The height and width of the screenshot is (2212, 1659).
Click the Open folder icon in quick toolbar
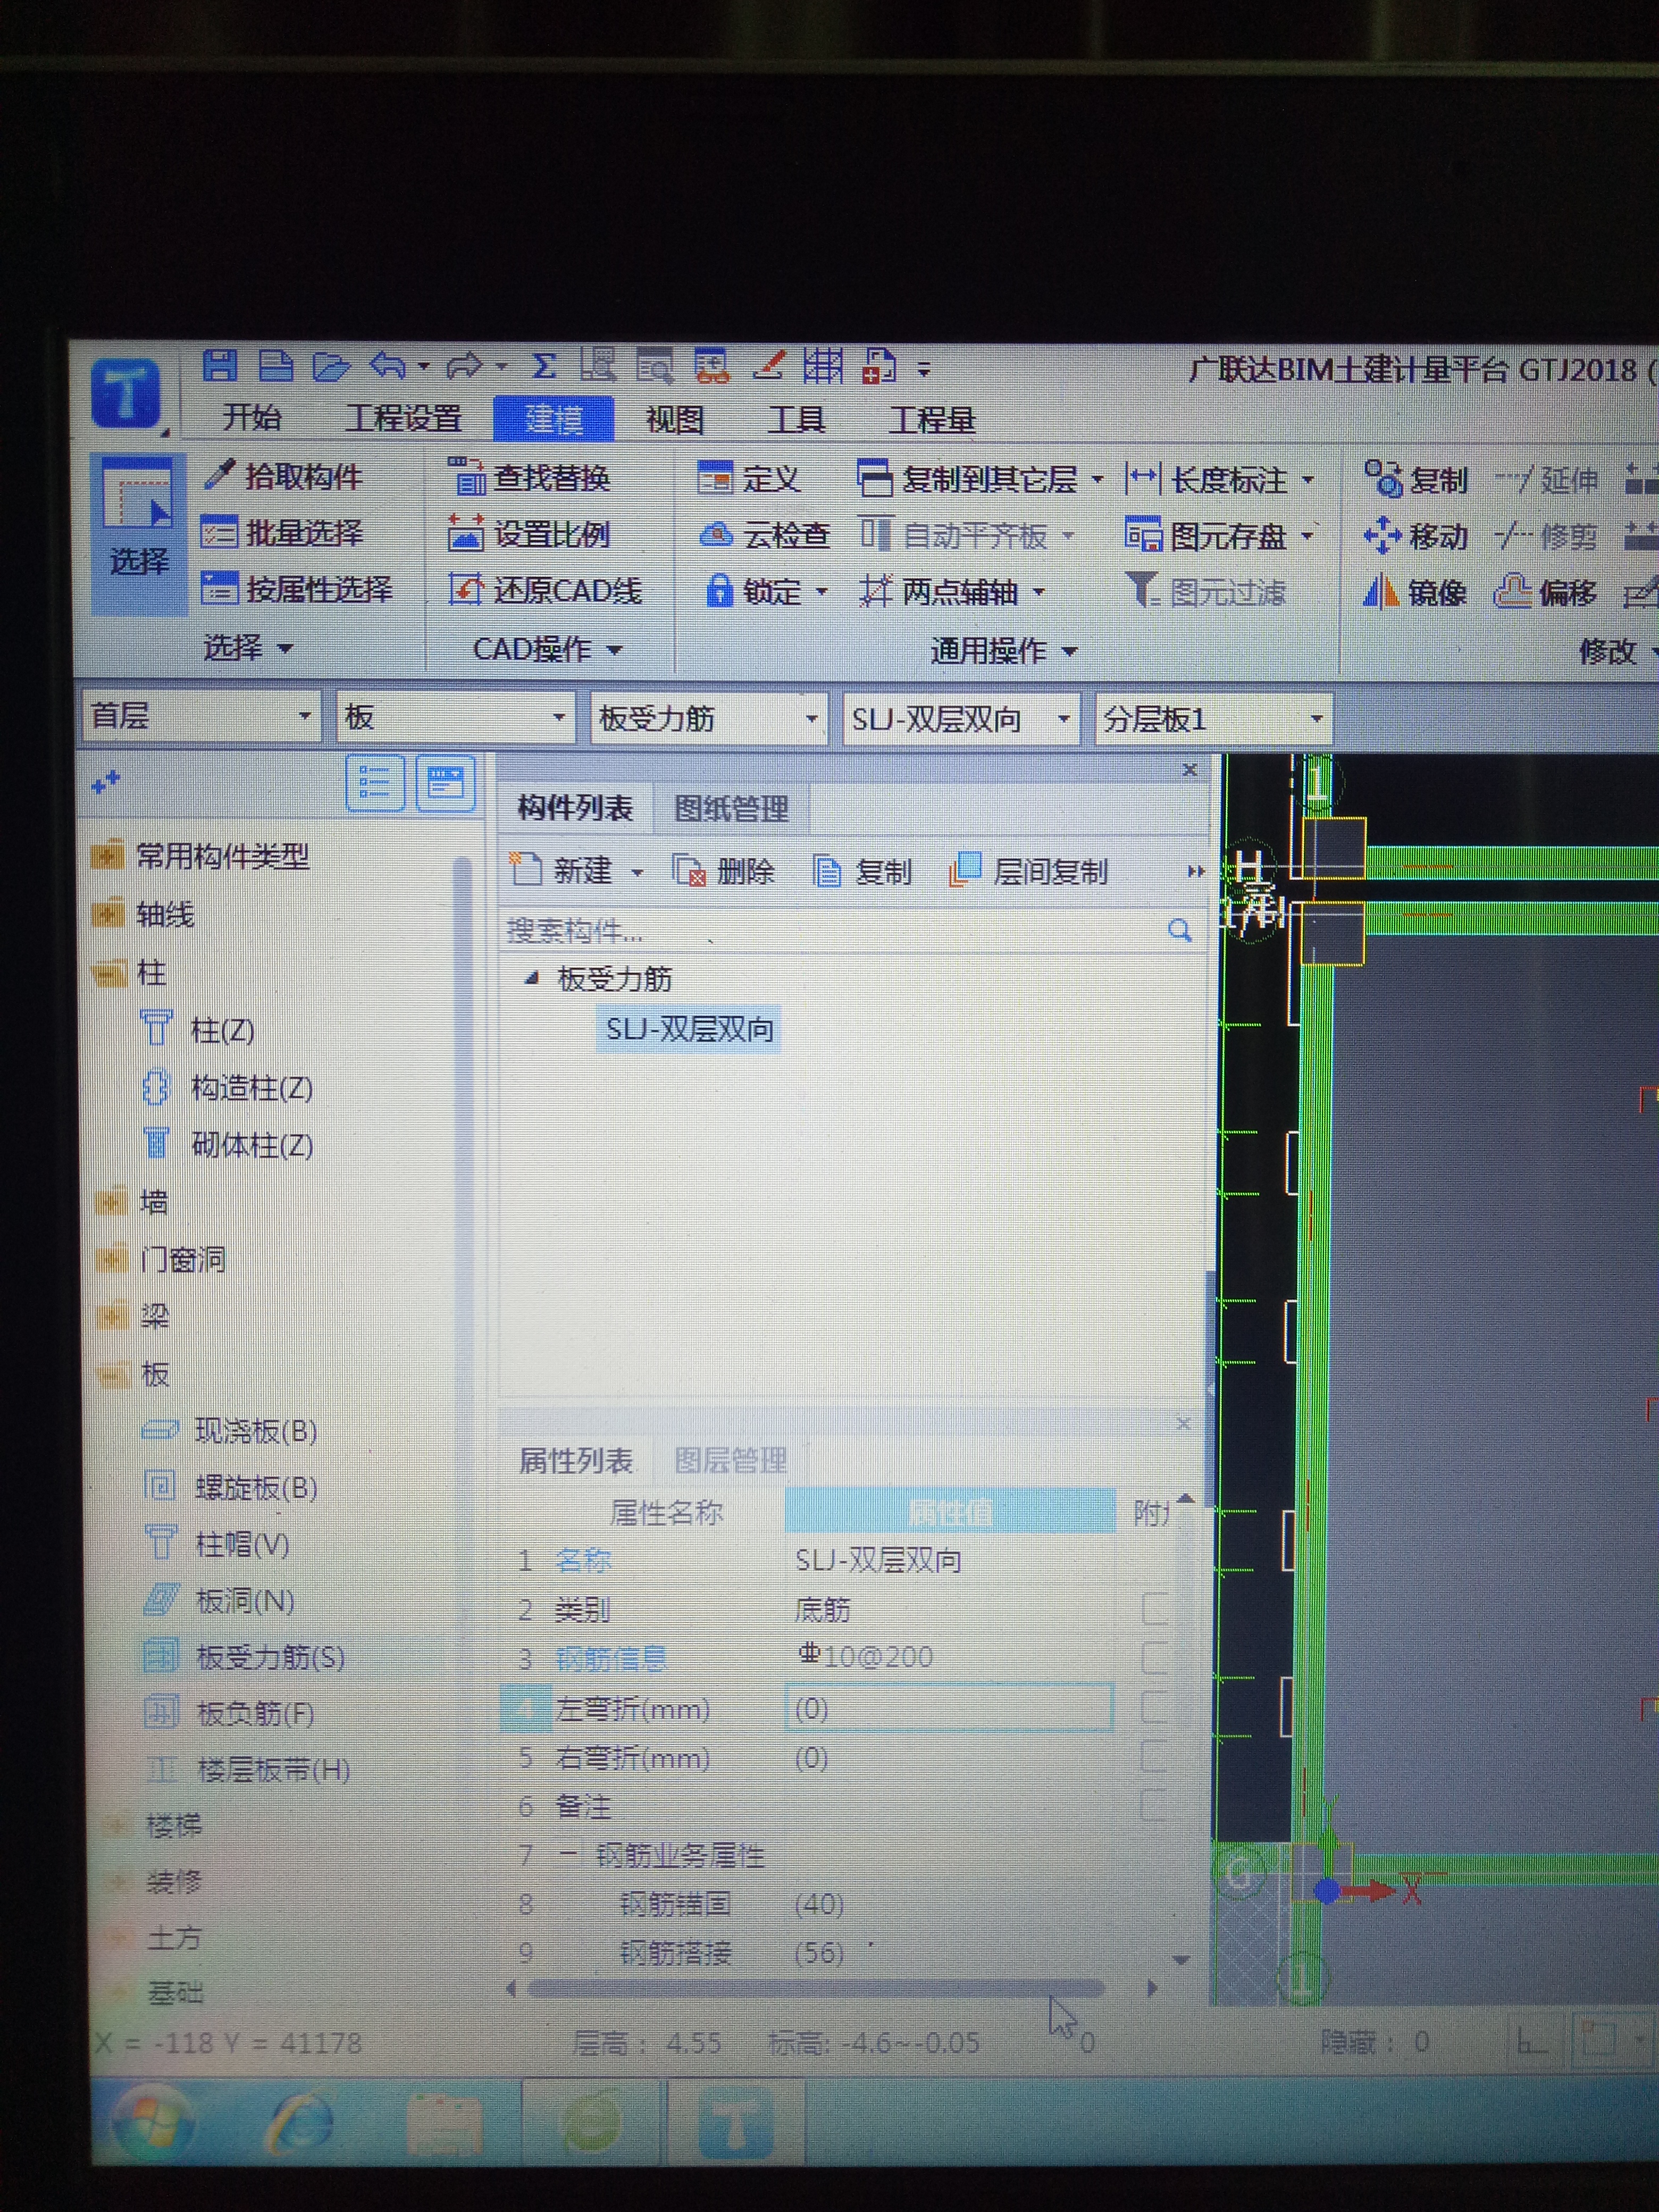click(331, 367)
